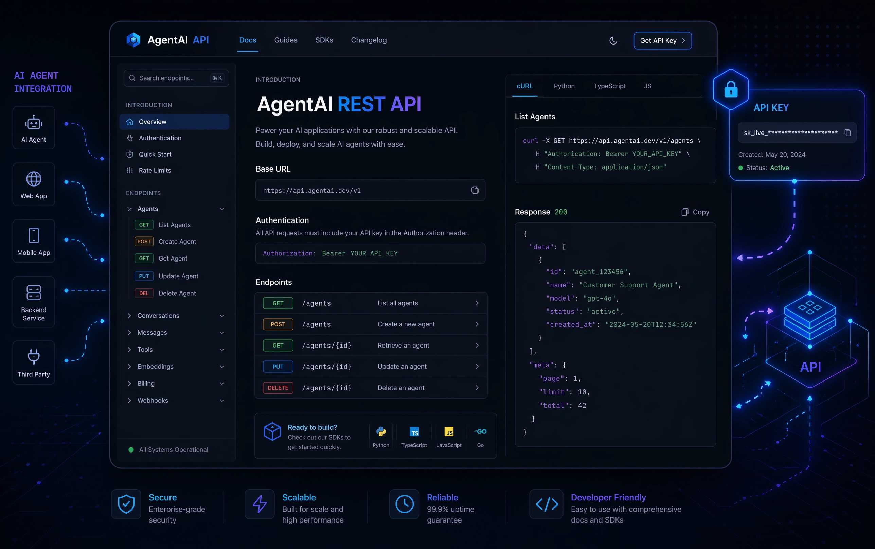Screen dimensions: 875x549
Task: Click the API stacked layers graphic
Action: pos(810,317)
